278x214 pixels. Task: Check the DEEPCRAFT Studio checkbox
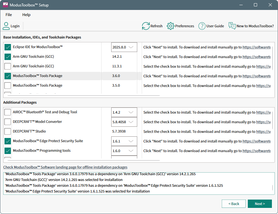8,132
